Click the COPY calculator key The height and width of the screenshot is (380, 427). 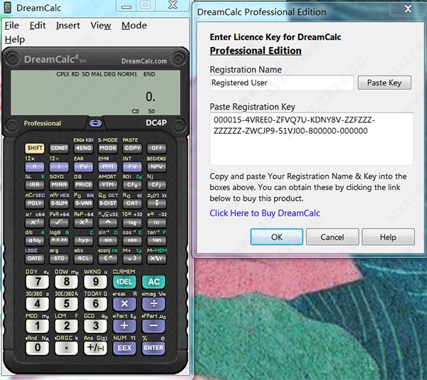pyautogui.click(x=132, y=148)
